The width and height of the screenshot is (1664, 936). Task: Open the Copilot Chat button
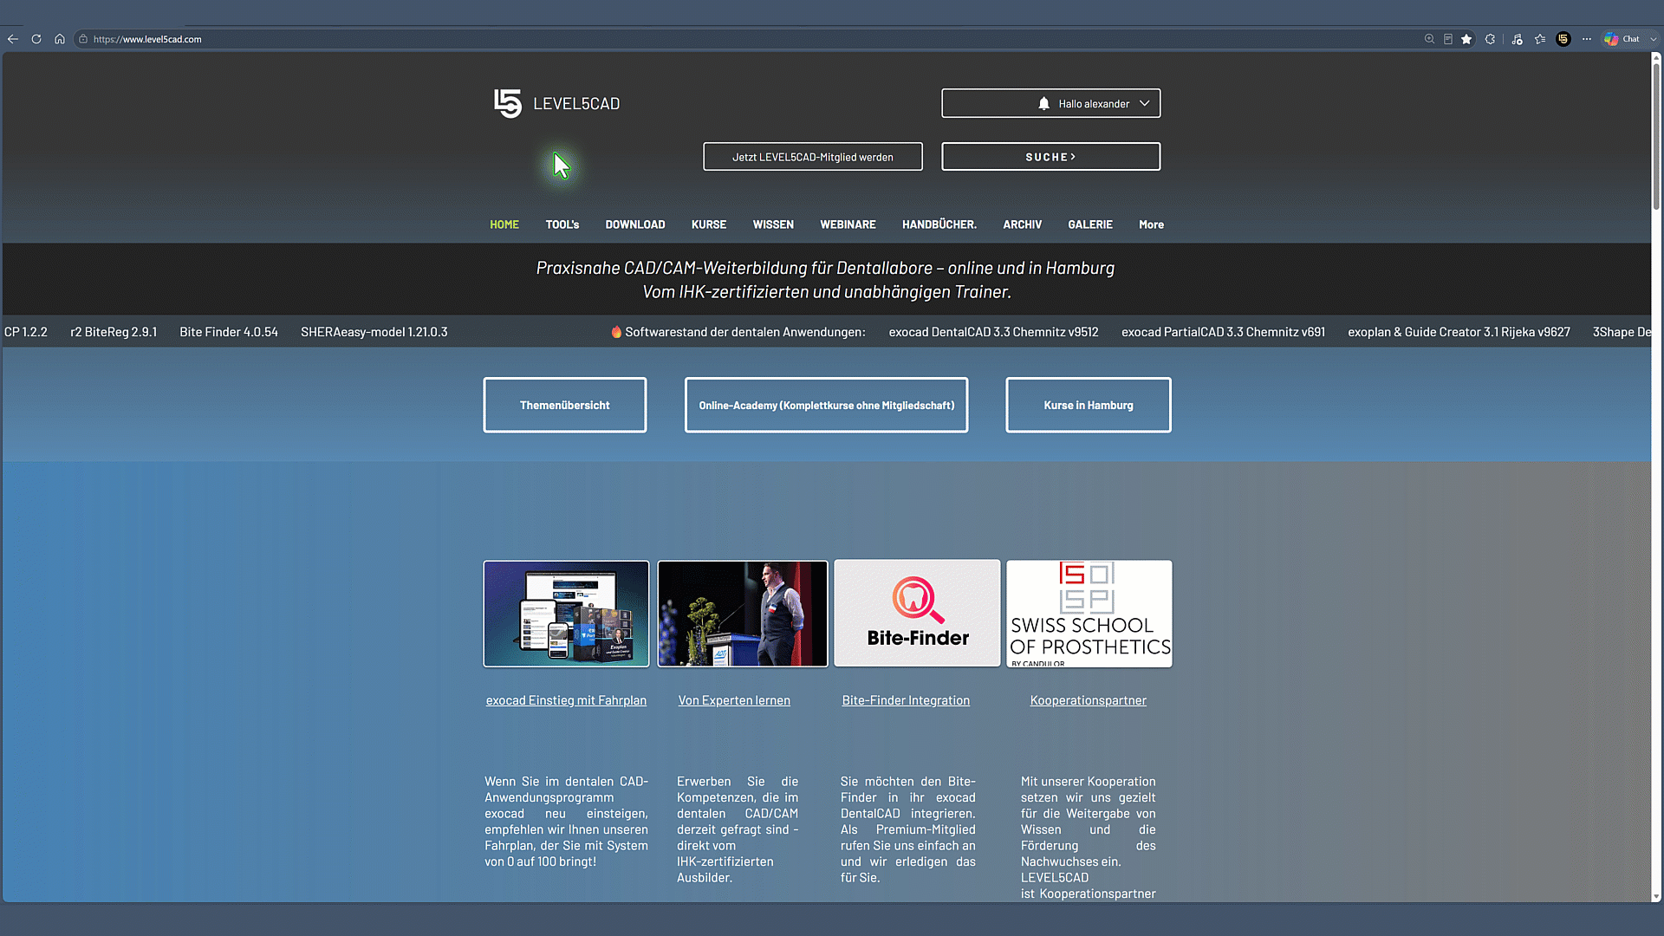[x=1622, y=39]
